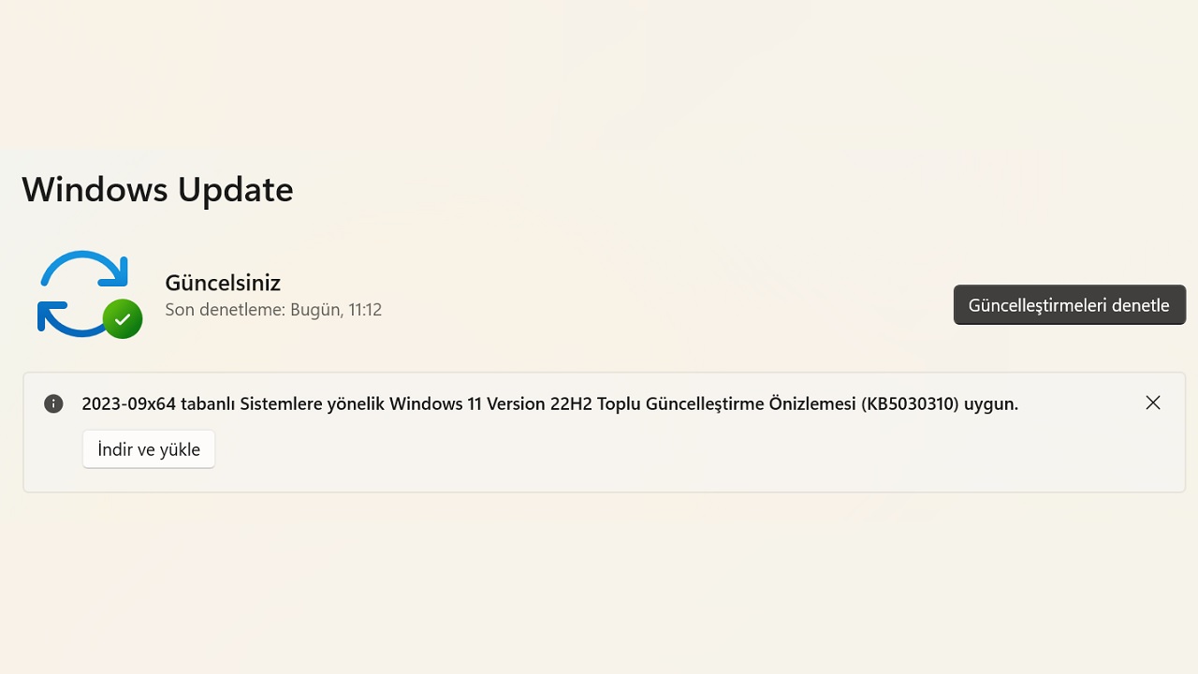
Task: Click the last checked timestamp under Güncelsiniz
Action: click(x=273, y=309)
